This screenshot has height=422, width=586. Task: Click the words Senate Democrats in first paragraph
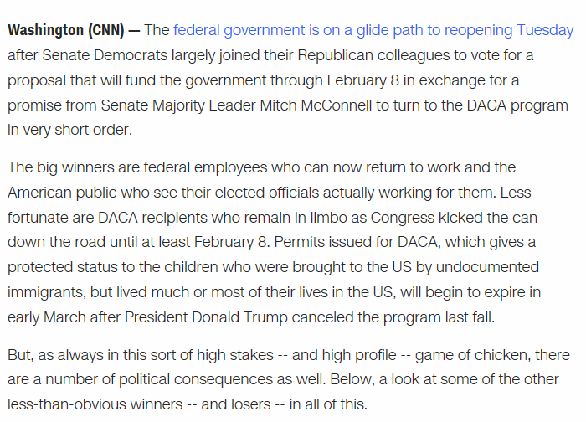click(x=105, y=55)
